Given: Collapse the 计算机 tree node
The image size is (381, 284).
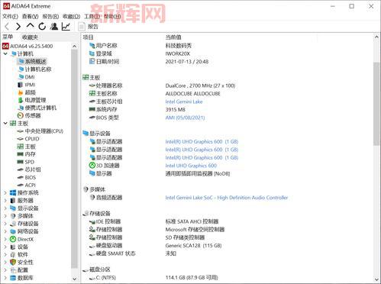Looking at the screenshot, I should [5, 53].
